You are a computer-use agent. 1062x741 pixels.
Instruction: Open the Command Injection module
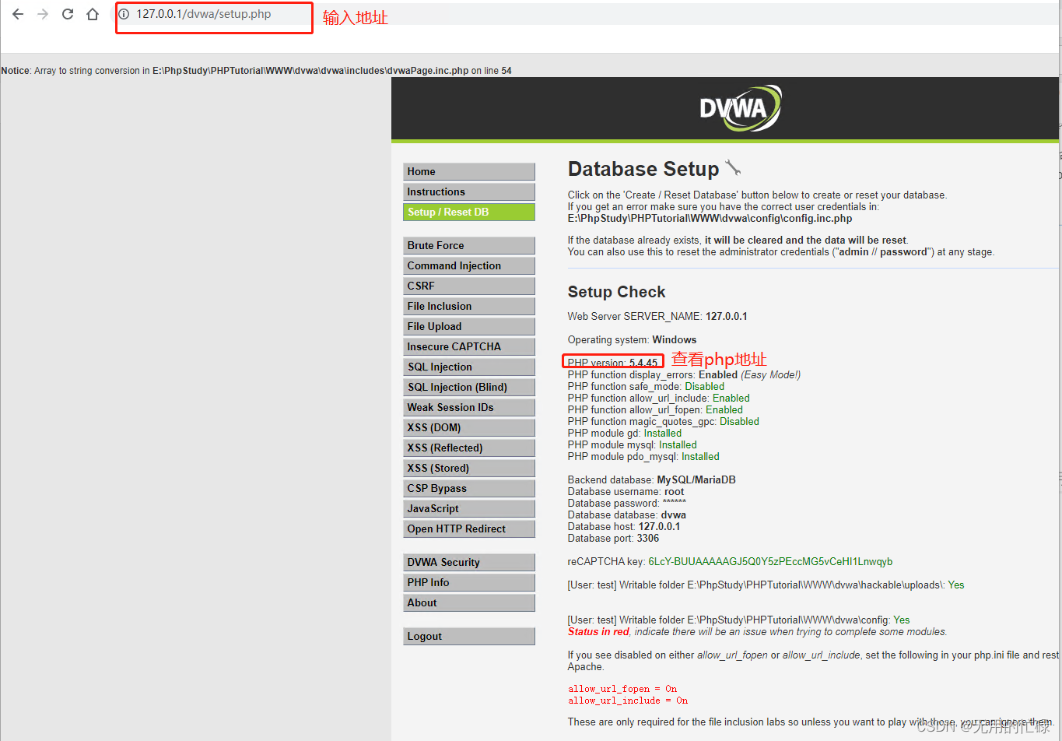469,265
